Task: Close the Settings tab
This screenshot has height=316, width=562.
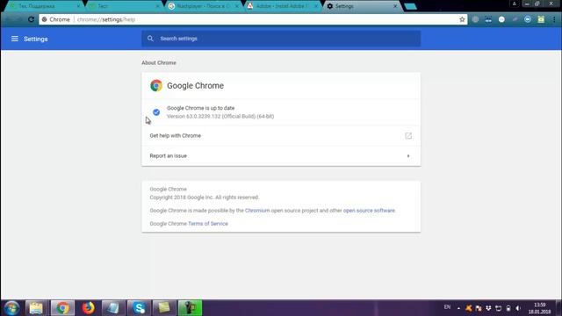Action: click(395, 6)
